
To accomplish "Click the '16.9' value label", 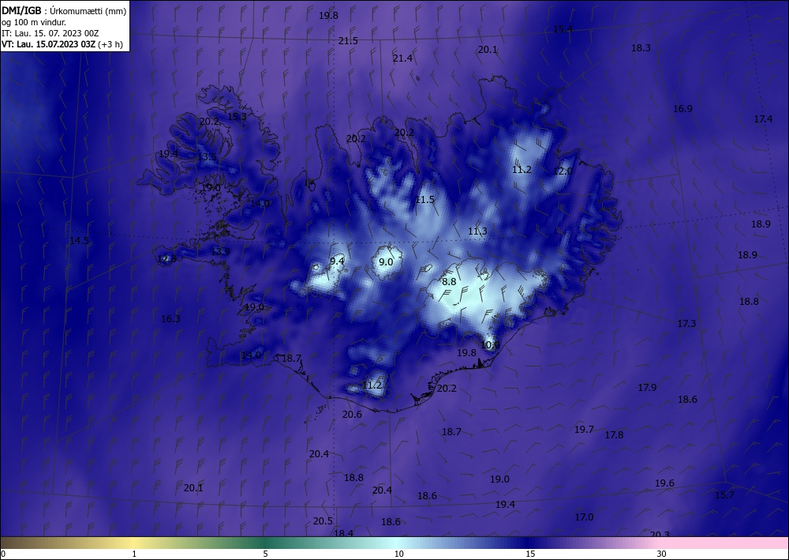I will point(682,109).
